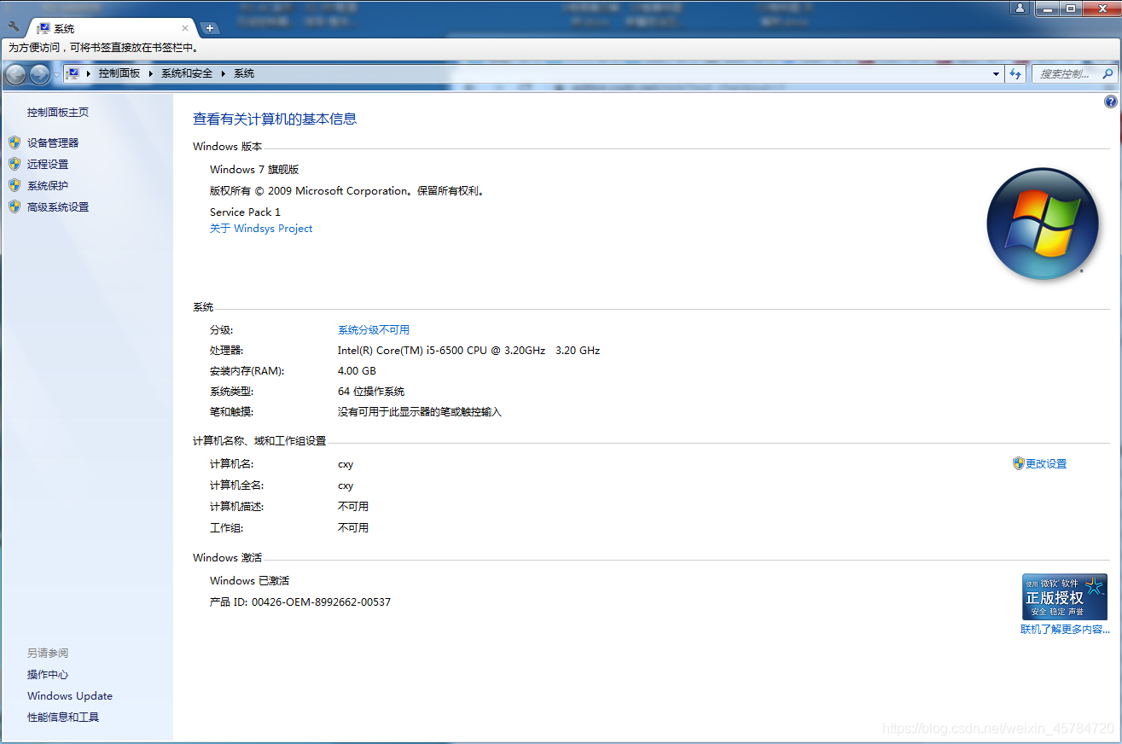Click the Windows logo image

click(x=1042, y=224)
